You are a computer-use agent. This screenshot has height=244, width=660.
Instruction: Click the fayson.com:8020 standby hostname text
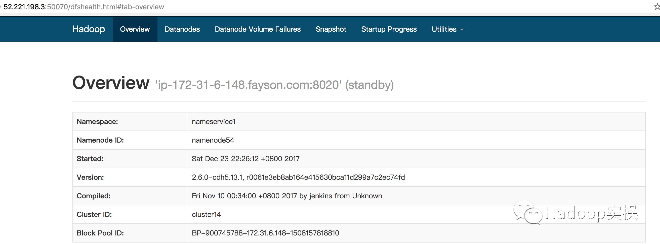point(274,85)
